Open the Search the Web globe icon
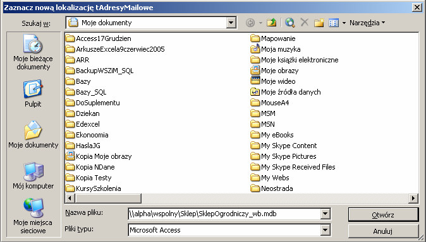Screen dimensions: 426x242 coord(290,23)
